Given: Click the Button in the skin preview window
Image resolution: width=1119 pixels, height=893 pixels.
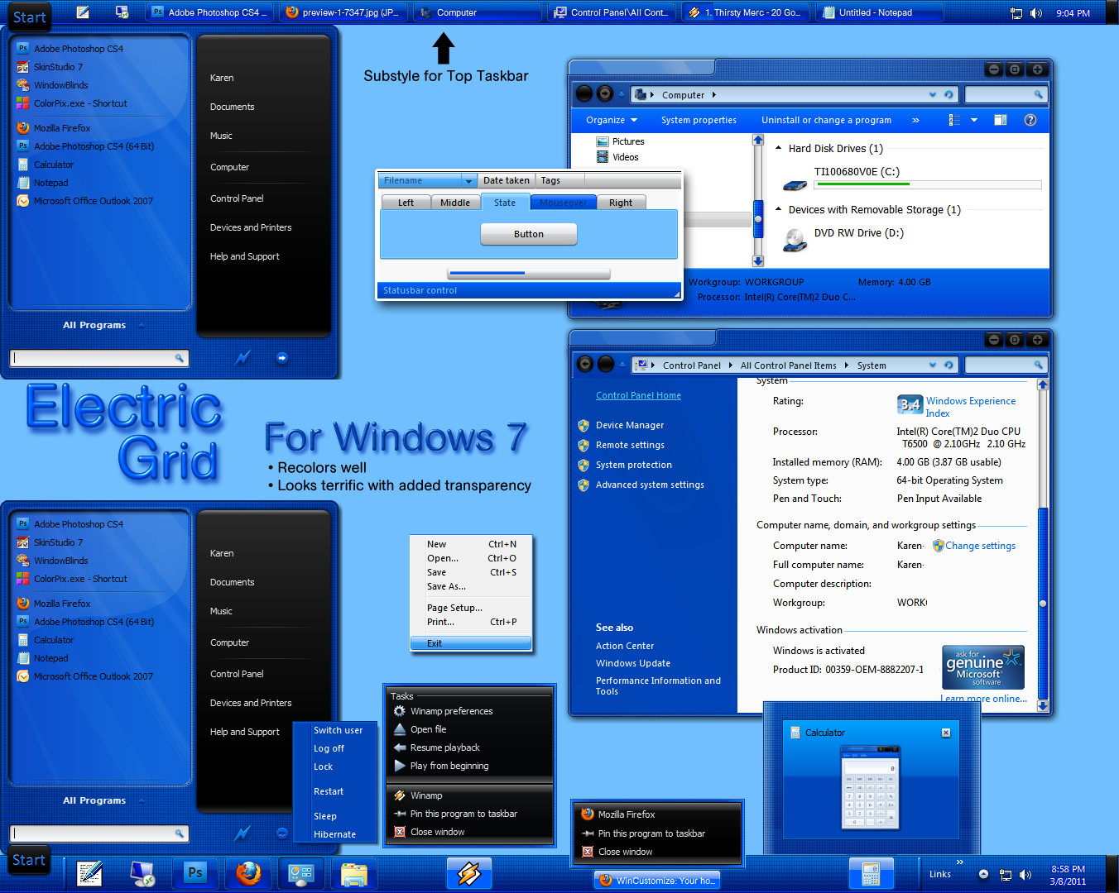Looking at the screenshot, I should click(529, 234).
